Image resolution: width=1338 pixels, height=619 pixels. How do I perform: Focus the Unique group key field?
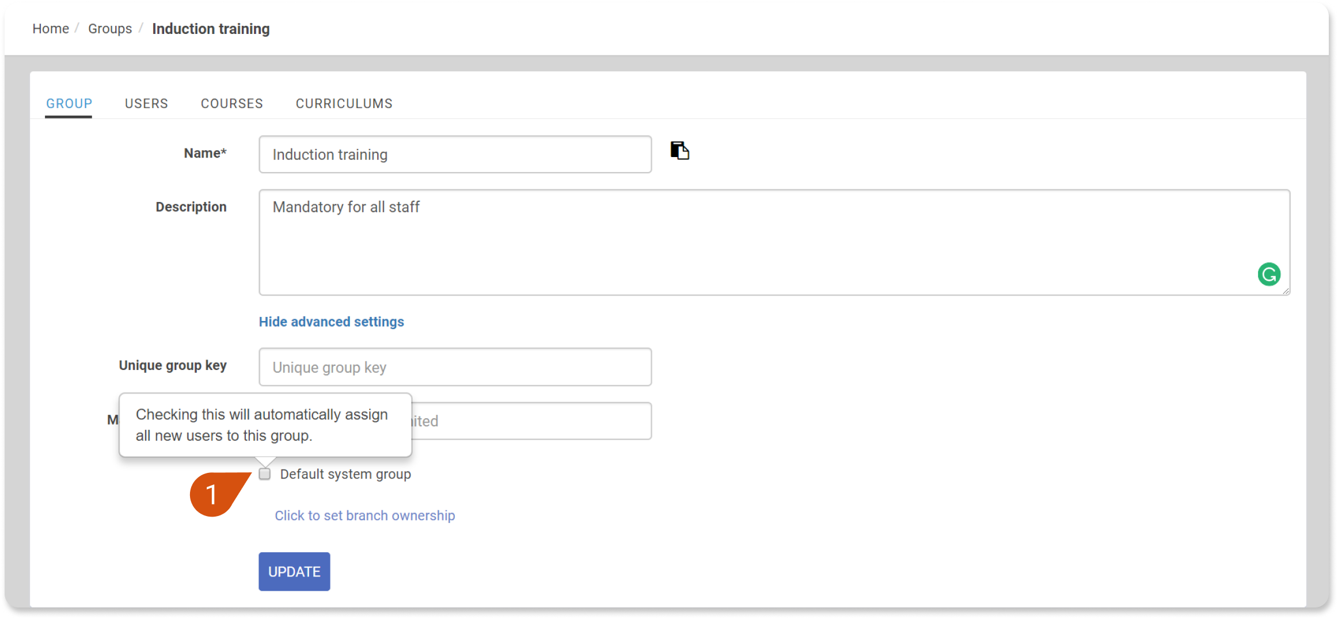point(455,367)
